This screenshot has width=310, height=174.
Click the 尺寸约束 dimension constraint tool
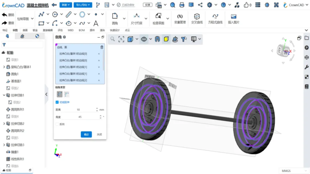point(137,19)
